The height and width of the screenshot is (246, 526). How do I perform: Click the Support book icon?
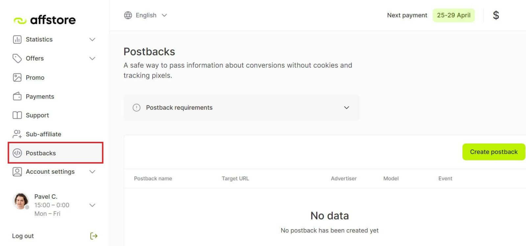point(17,115)
